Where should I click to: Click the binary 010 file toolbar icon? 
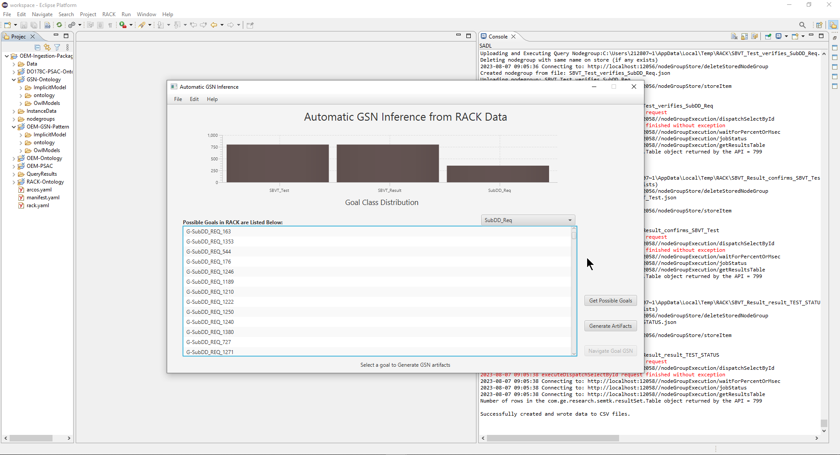(47, 25)
